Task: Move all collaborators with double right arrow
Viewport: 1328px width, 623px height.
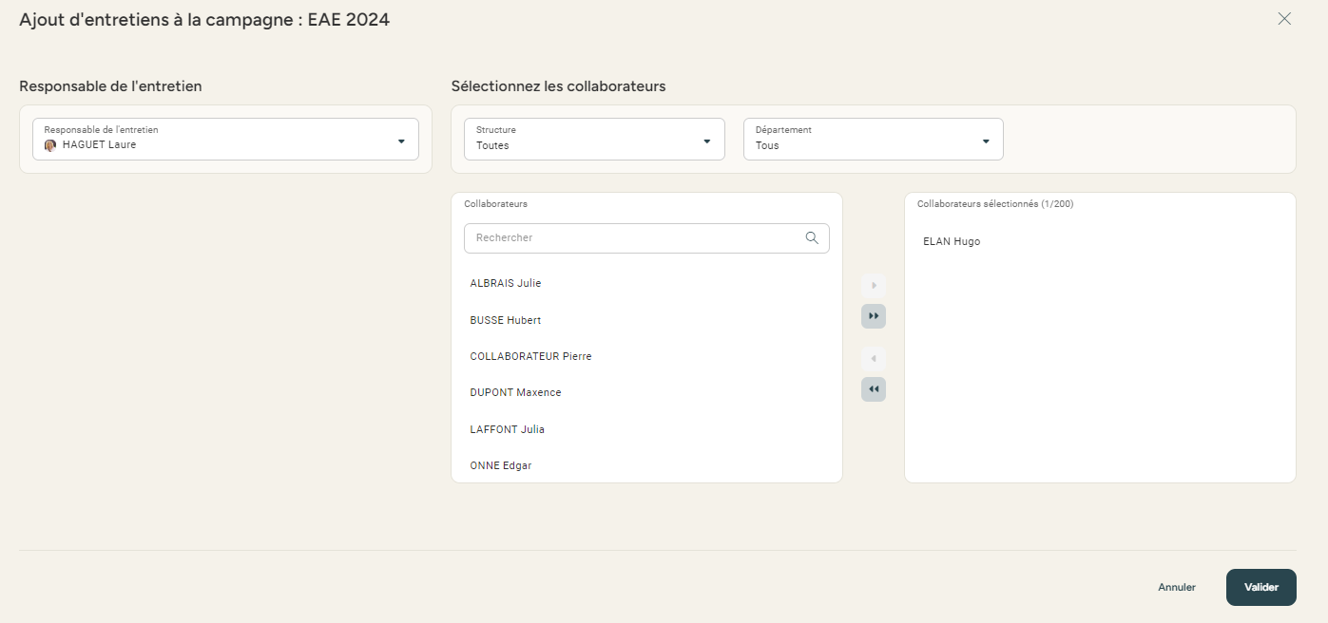Action: pos(873,316)
